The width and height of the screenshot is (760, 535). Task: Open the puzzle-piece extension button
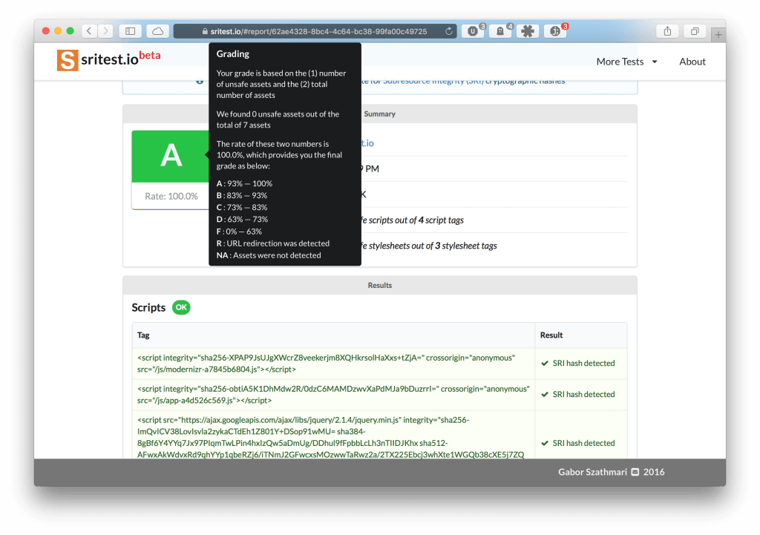[528, 31]
